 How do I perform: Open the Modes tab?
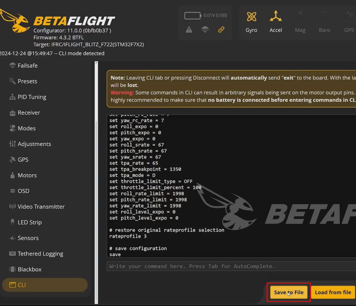pyautogui.click(x=27, y=128)
